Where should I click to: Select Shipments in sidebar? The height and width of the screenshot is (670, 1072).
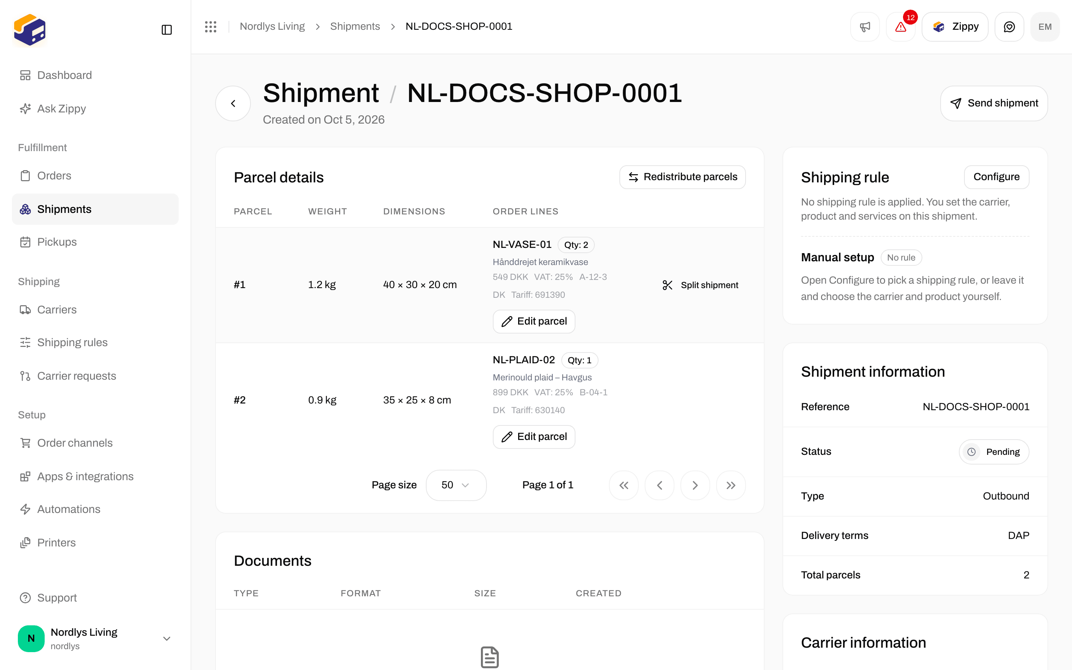coord(95,209)
